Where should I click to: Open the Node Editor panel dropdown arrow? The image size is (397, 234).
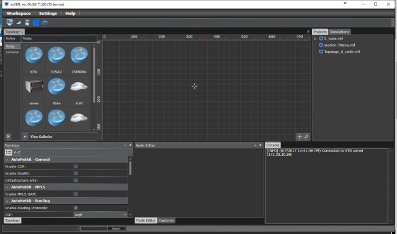point(255,145)
